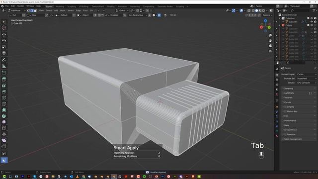Image resolution: width=318 pixels, height=179 pixels.
Task: Select the Knife tool
Action: point(4,104)
